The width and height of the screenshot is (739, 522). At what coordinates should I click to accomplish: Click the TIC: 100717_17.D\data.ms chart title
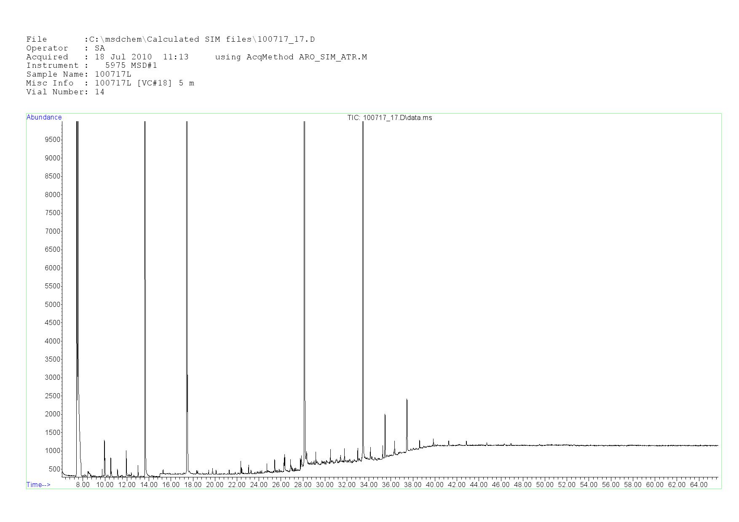[389, 118]
